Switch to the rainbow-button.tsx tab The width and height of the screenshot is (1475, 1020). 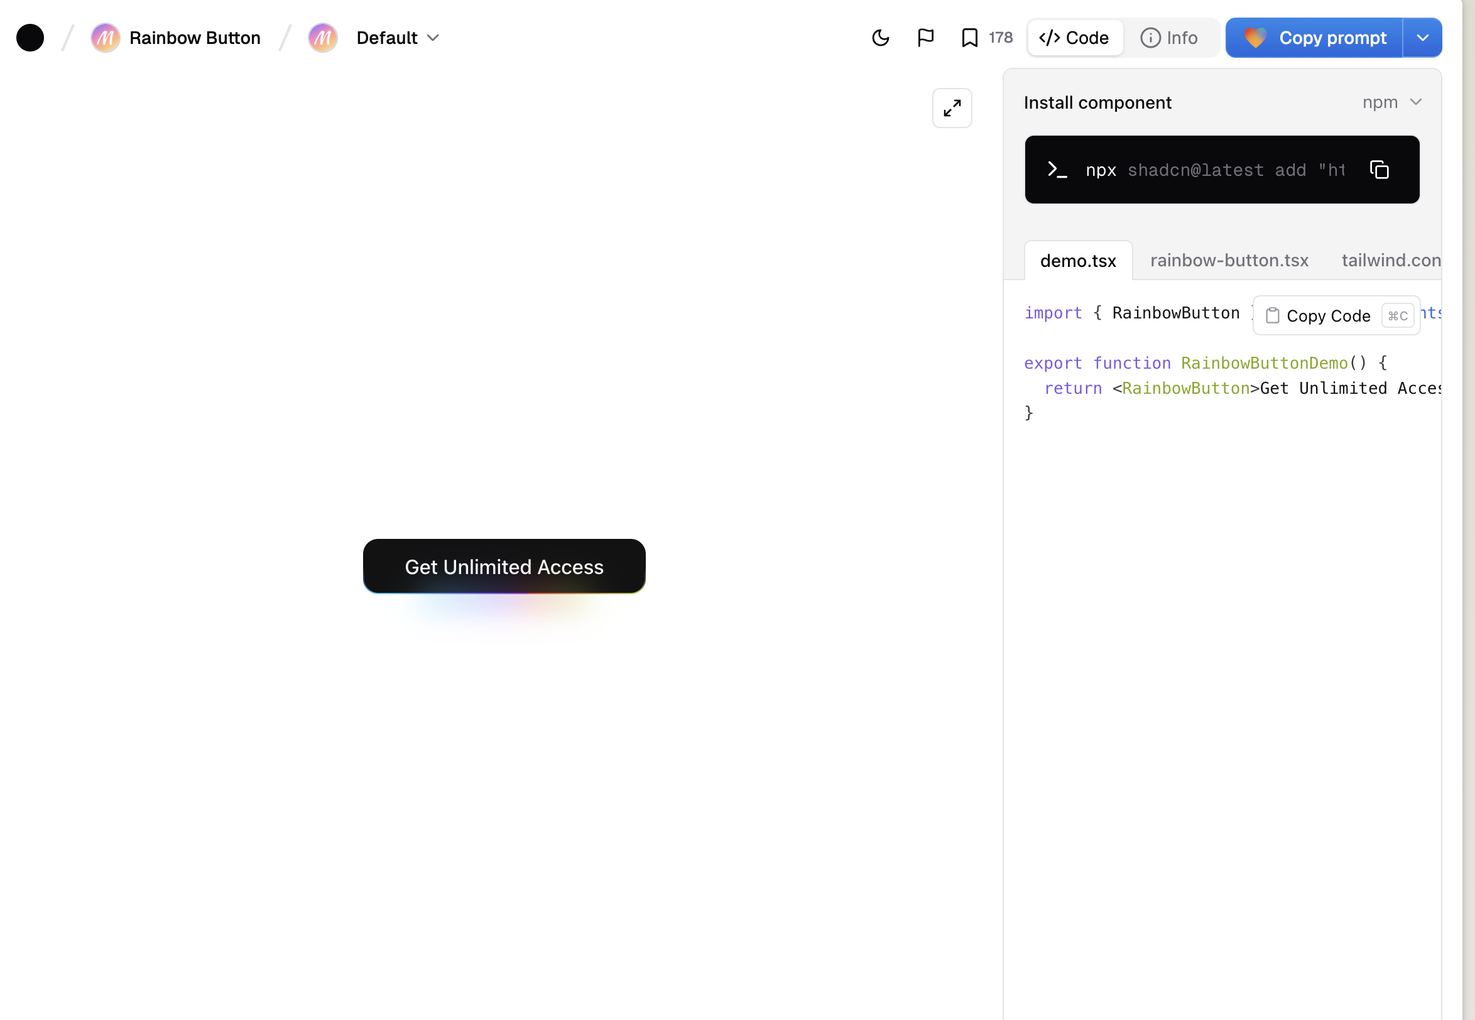[1228, 260]
